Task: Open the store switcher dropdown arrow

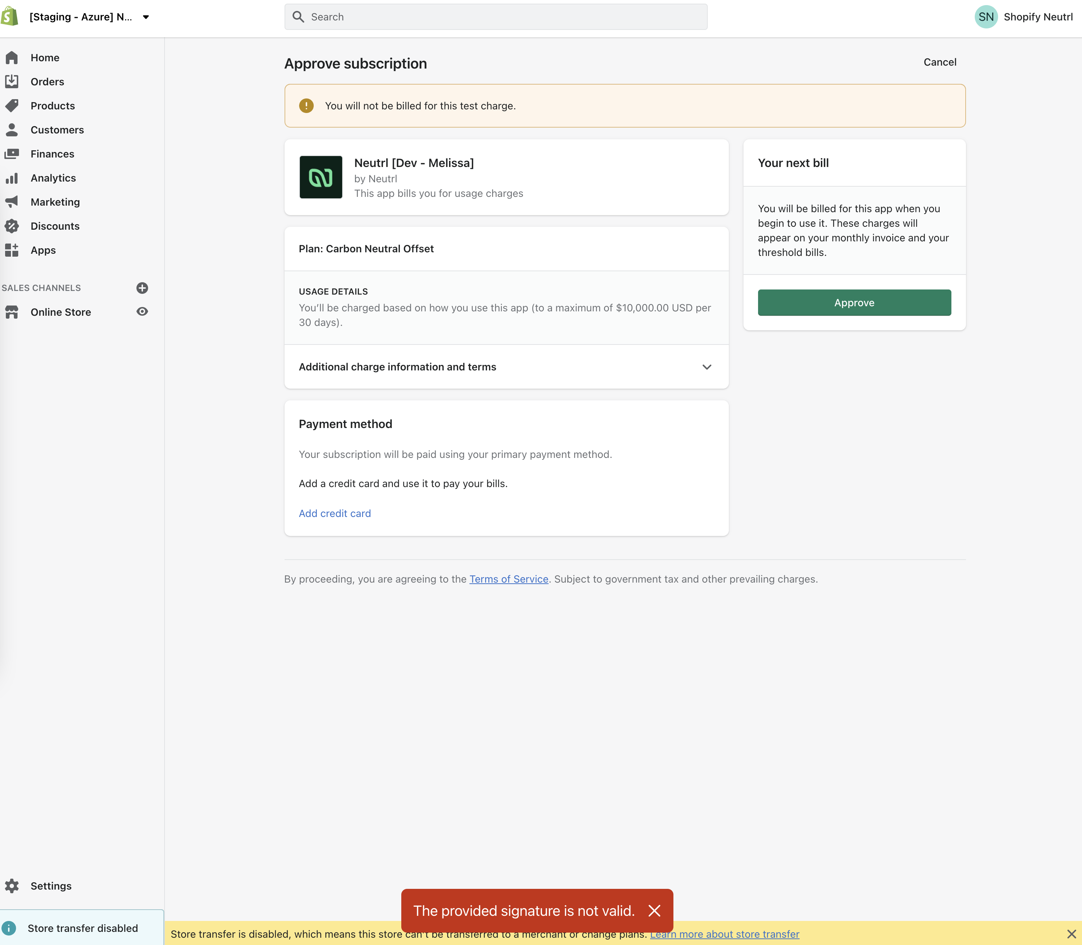Action: [146, 17]
